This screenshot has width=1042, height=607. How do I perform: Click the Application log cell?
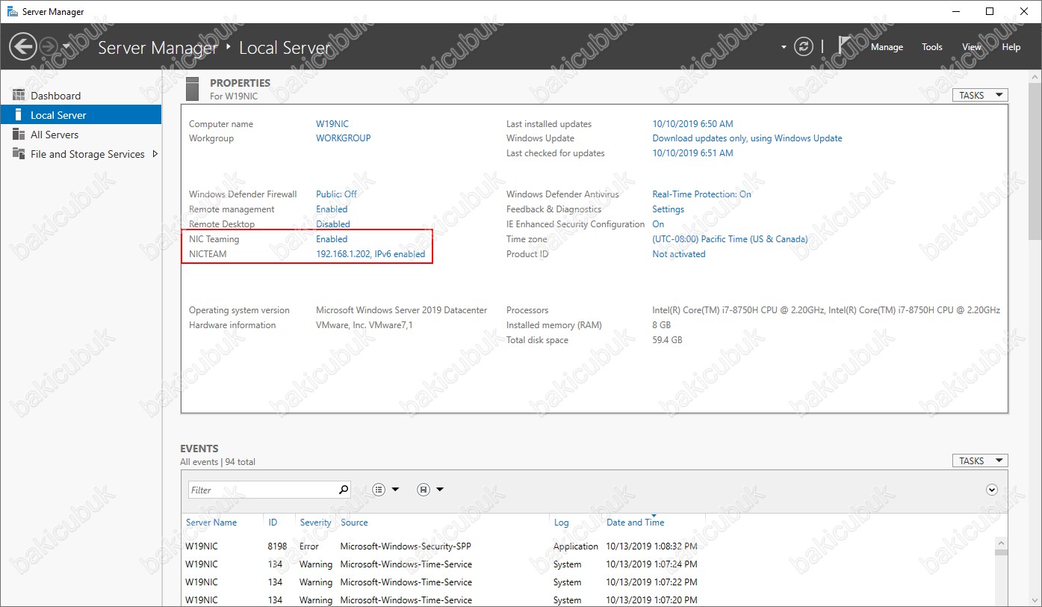[x=576, y=546]
